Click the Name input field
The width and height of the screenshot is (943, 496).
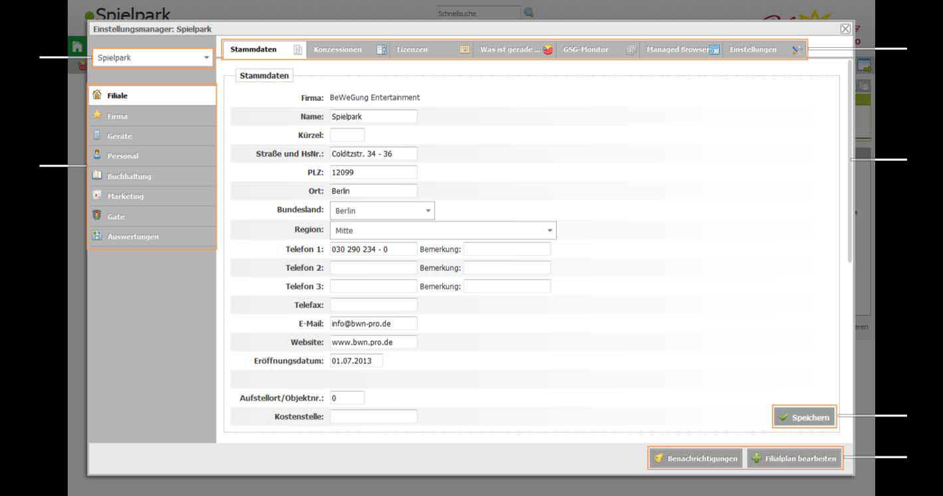[373, 116]
